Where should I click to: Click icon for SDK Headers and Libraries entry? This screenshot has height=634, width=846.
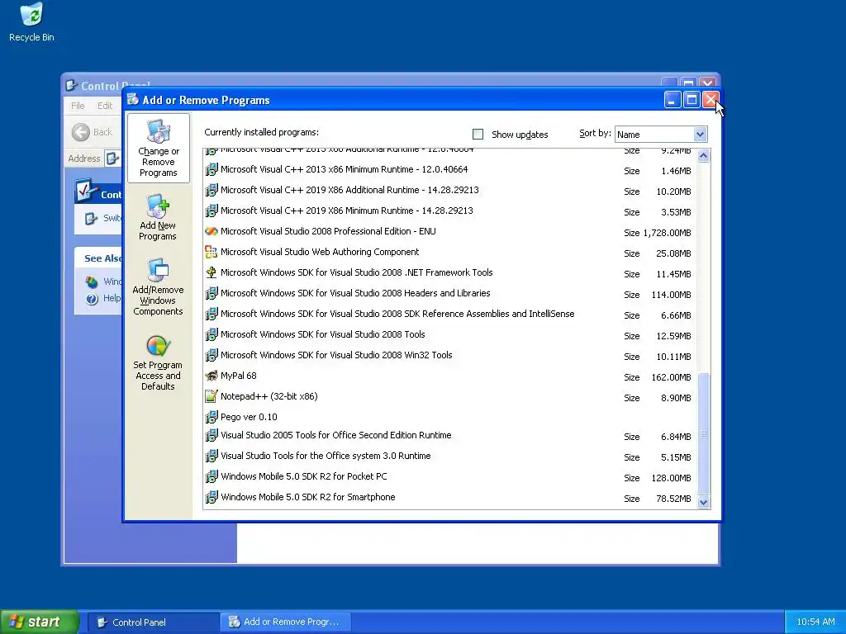(211, 293)
